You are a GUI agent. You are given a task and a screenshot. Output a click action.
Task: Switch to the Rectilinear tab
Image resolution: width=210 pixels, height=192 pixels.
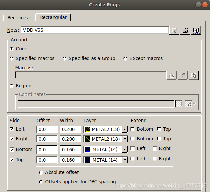point(19,18)
